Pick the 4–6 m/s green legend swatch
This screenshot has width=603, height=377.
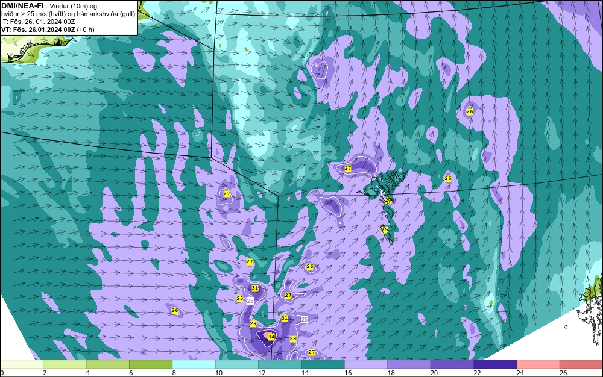(108, 364)
